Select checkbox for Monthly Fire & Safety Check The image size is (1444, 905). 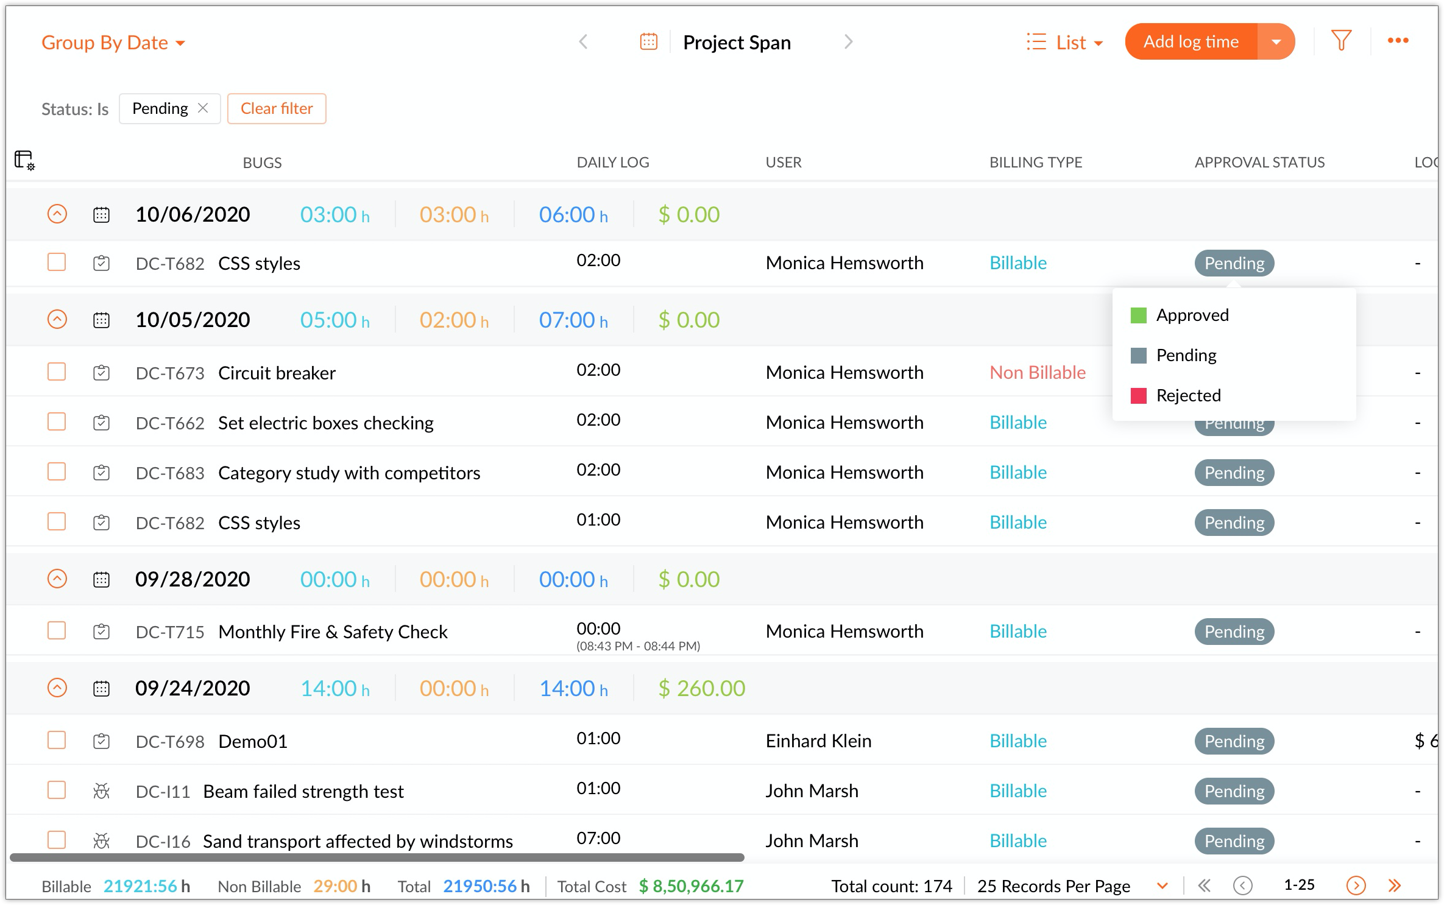point(57,631)
